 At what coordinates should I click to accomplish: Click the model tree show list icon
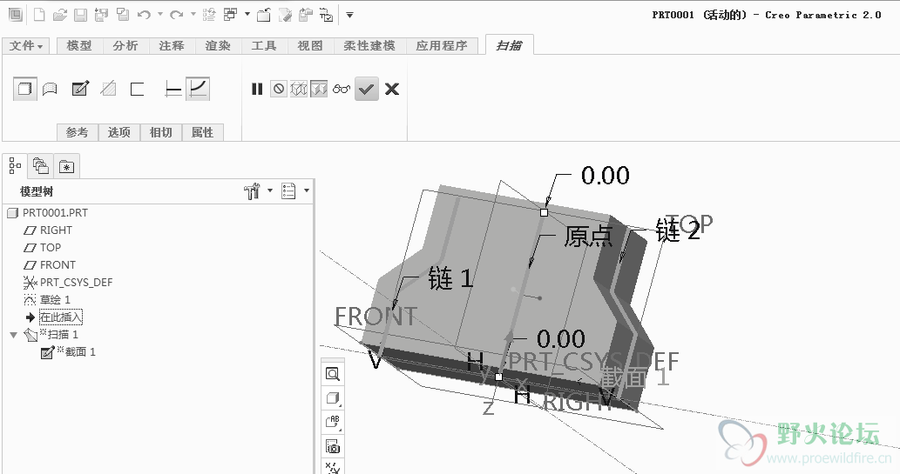(288, 190)
